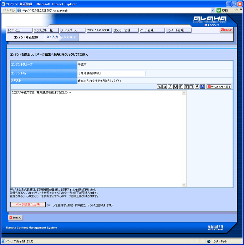Open the コンテント管理 menu
The image size is (244, 245).
pyautogui.click(x=126, y=30)
